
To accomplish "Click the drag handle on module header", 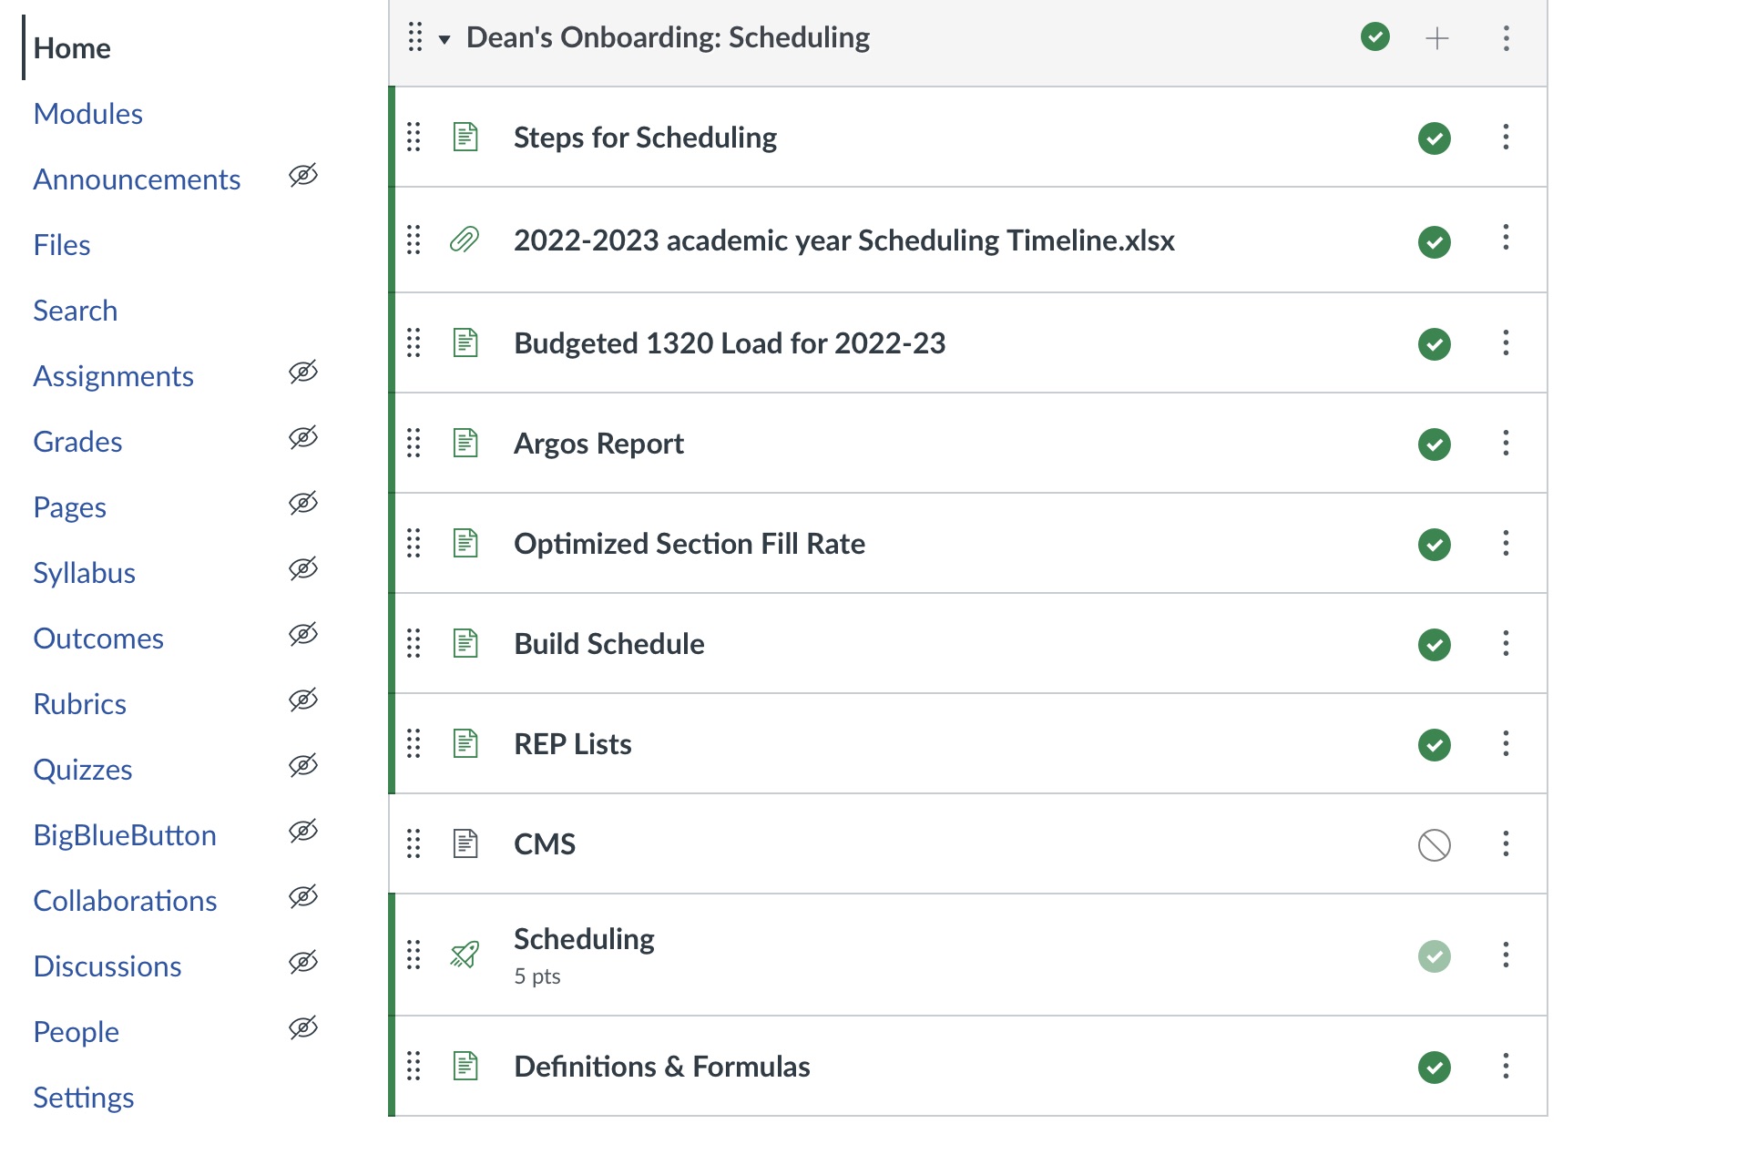I will 415,37.
